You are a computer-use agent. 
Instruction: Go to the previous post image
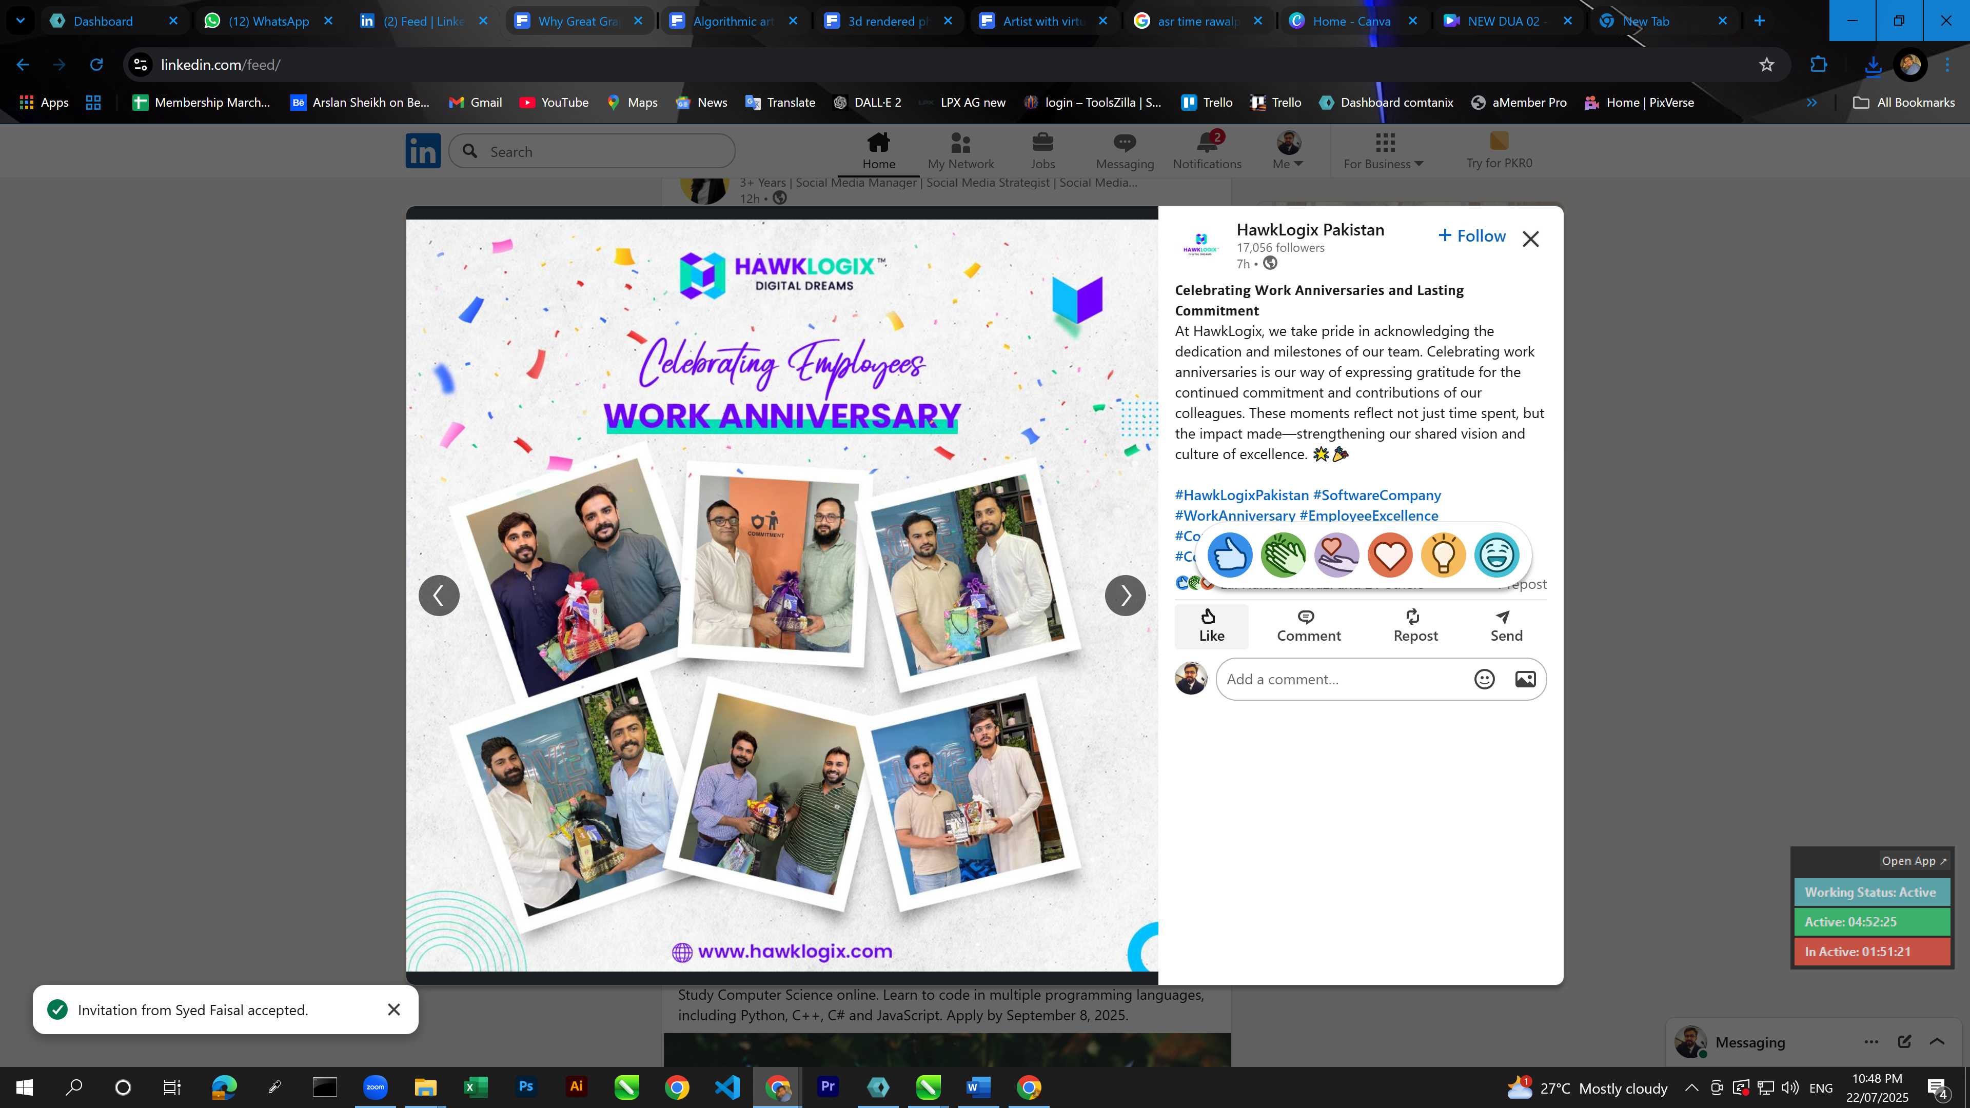click(x=439, y=595)
